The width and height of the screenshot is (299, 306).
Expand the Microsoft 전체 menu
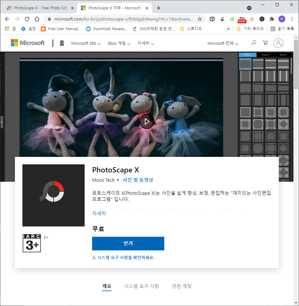click(223, 43)
